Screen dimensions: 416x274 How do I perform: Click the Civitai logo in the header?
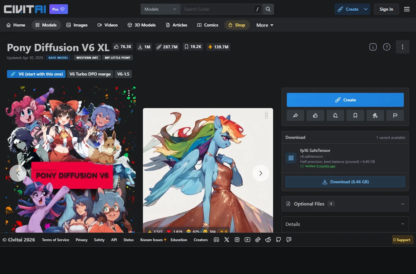pos(25,9)
